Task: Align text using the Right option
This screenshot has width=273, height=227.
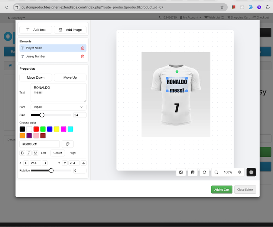Action: (73, 153)
